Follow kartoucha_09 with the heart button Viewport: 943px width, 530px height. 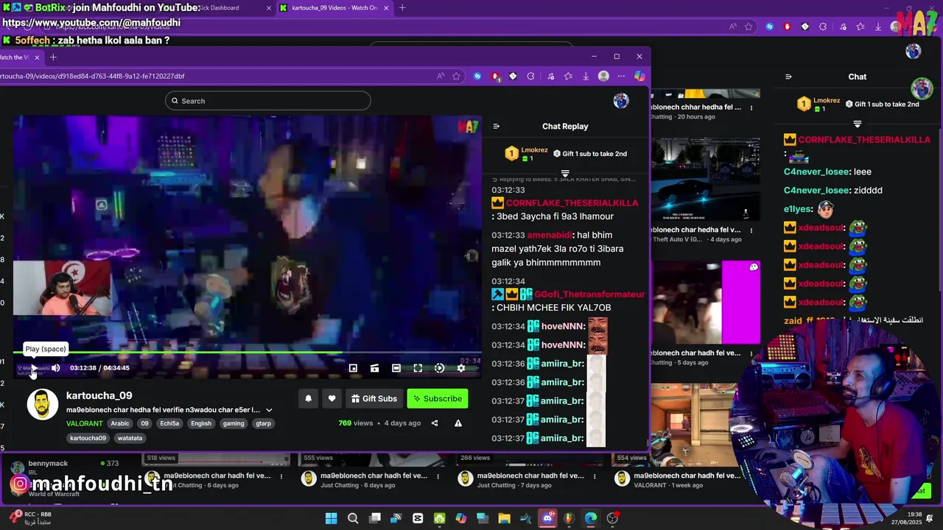[332, 398]
